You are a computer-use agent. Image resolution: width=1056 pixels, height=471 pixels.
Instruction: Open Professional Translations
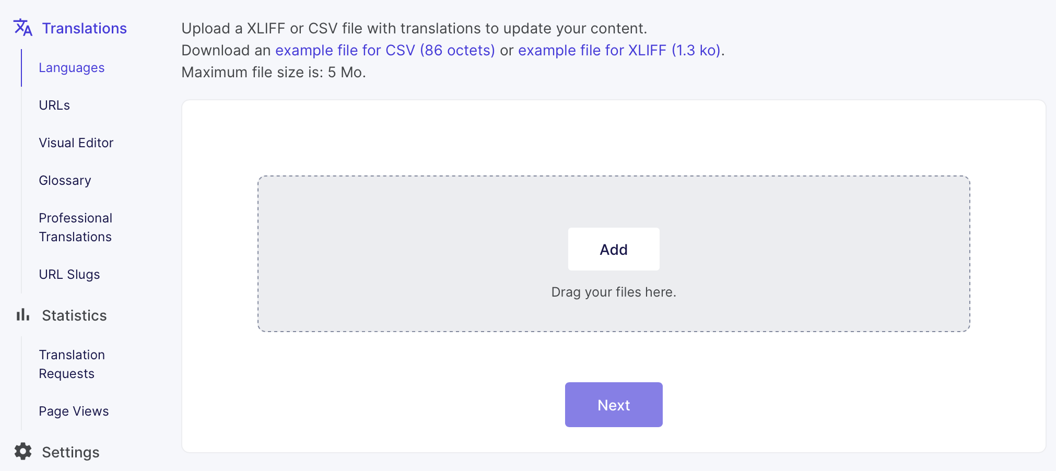[75, 228]
